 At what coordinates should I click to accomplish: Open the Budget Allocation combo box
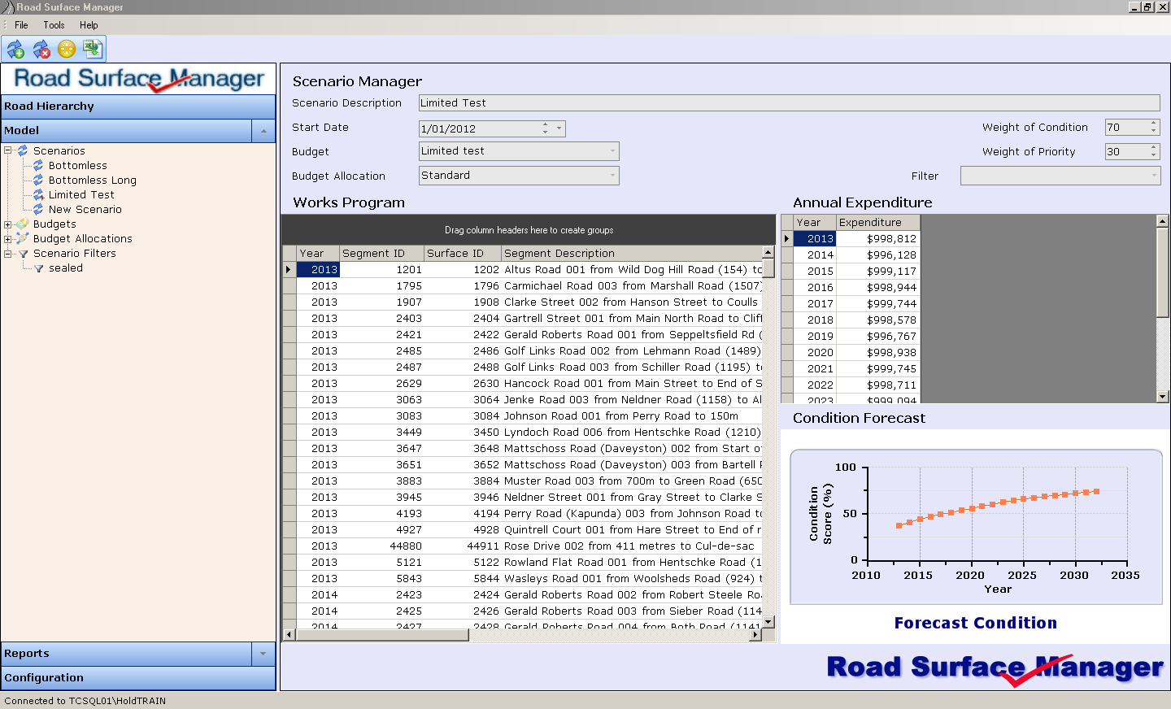point(519,176)
